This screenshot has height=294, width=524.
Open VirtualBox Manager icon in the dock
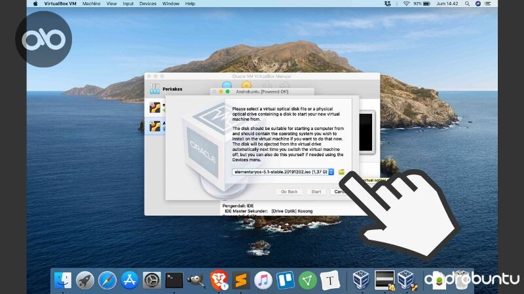click(x=361, y=280)
